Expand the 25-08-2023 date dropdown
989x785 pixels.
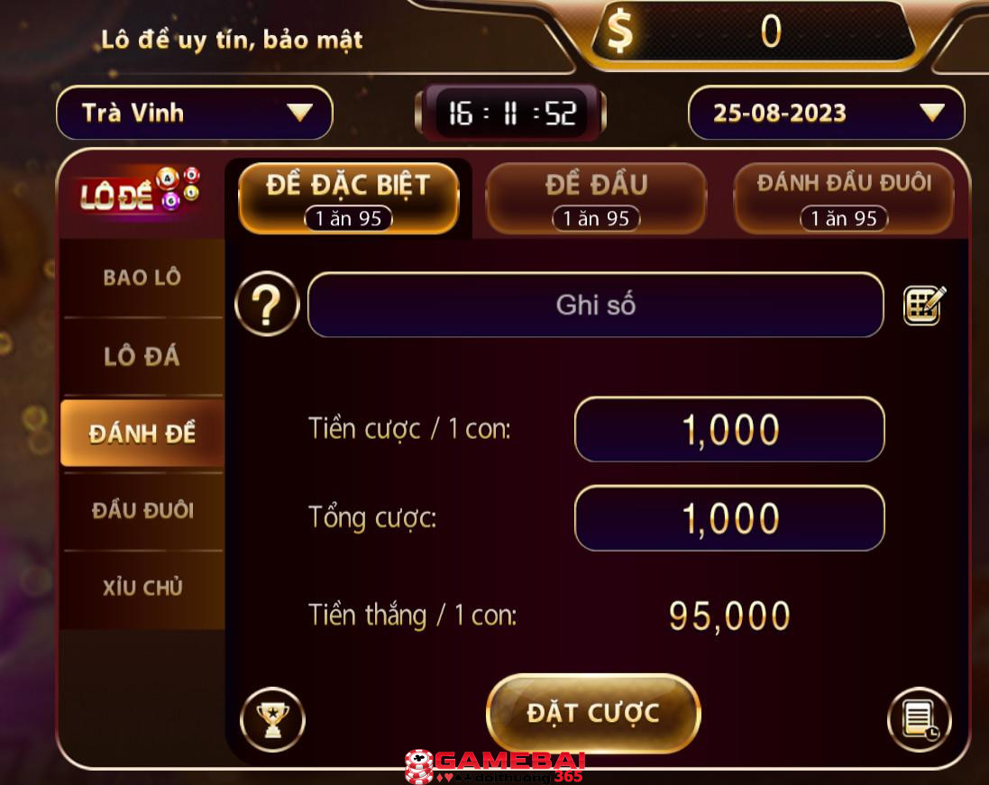(x=826, y=113)
